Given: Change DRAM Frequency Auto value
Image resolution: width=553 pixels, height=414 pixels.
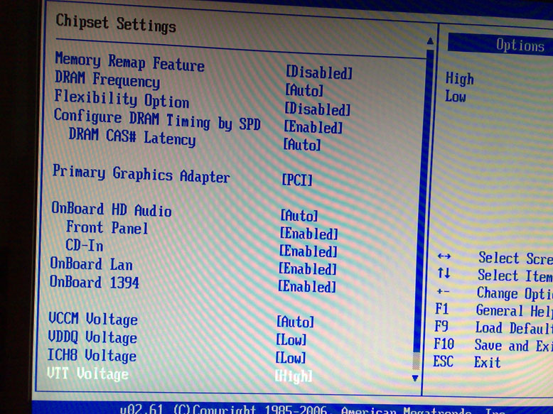Looking at the screenshot, I should [304, 90].
